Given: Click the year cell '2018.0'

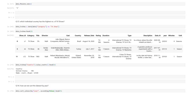Looking at the screenshot, I should coord(164,57).
